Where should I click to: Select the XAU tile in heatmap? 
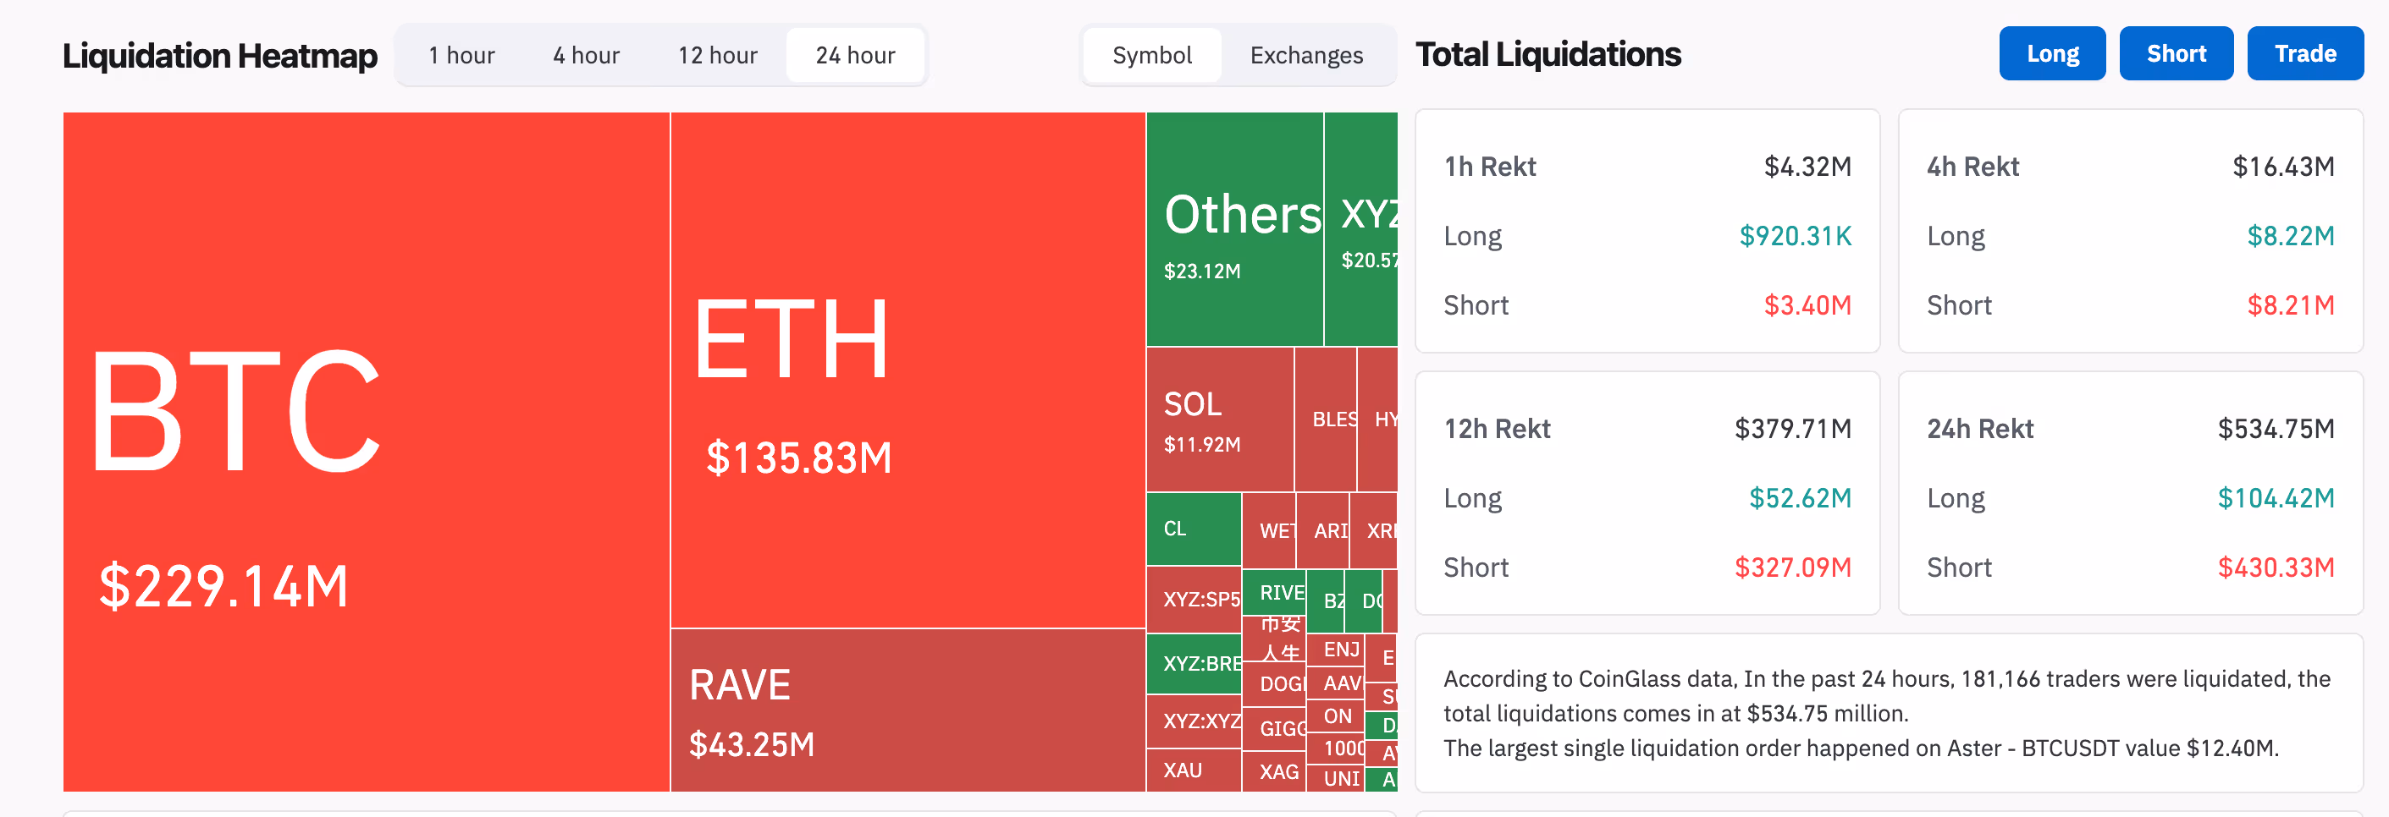pos(1193,770)
